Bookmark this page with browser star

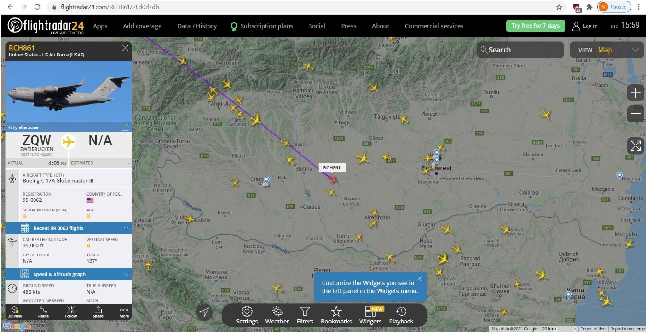(x=559, y=7)
